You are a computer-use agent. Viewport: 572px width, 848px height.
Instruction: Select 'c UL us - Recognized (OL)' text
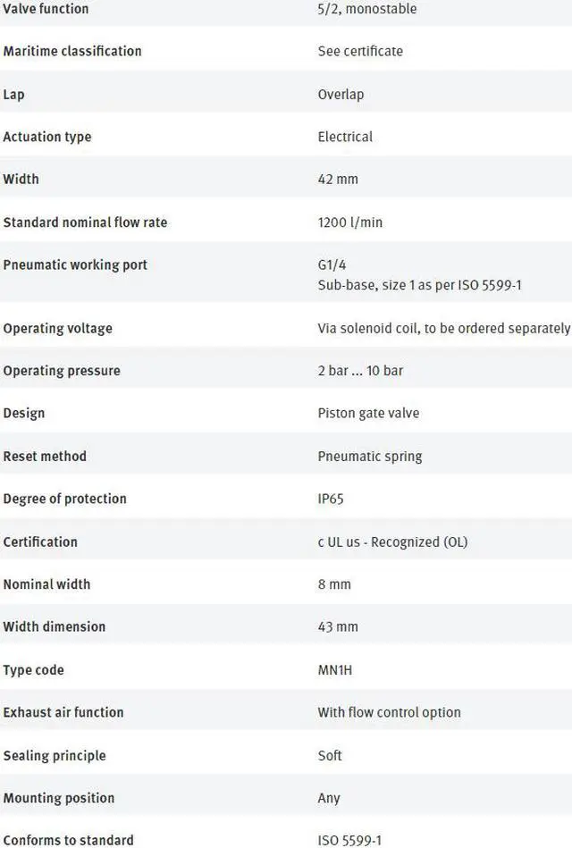click(x=392, y=542)
